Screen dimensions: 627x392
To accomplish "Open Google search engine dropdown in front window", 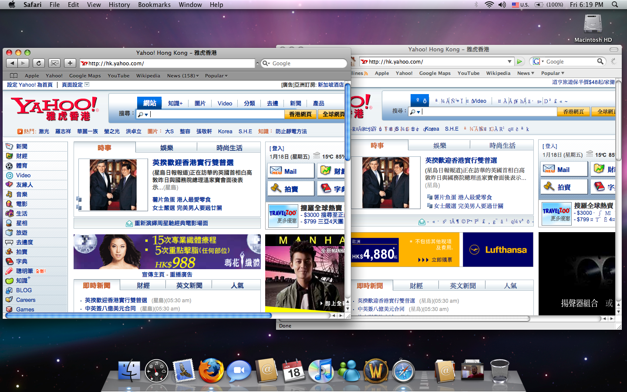I will click(266, 63).
